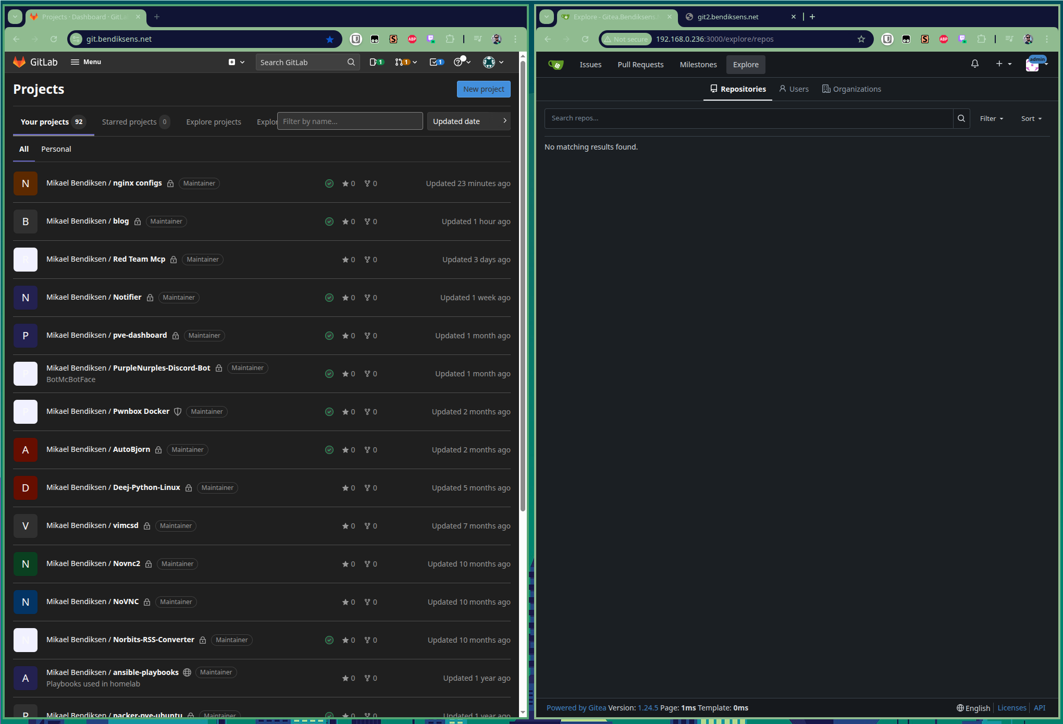Click the search magnifier in GitLab search box
Image resolution: width=1063 pixels, height=724 pixels.
(351, 62)
